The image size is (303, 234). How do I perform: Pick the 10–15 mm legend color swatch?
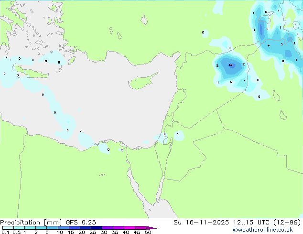pos(63,228)
